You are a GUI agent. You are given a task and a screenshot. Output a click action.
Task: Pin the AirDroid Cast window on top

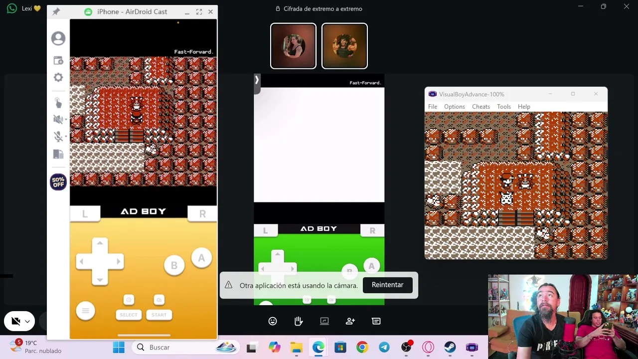coord(56,12)
